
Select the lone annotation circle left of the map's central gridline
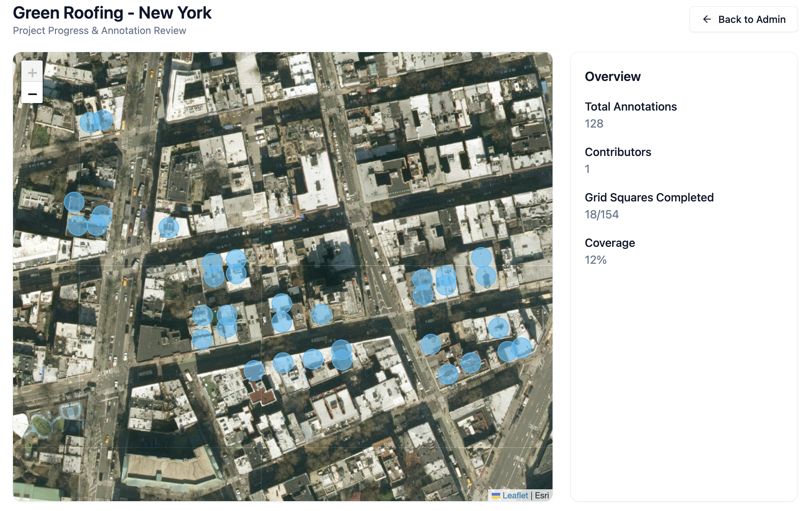click(x=169, y=228)
